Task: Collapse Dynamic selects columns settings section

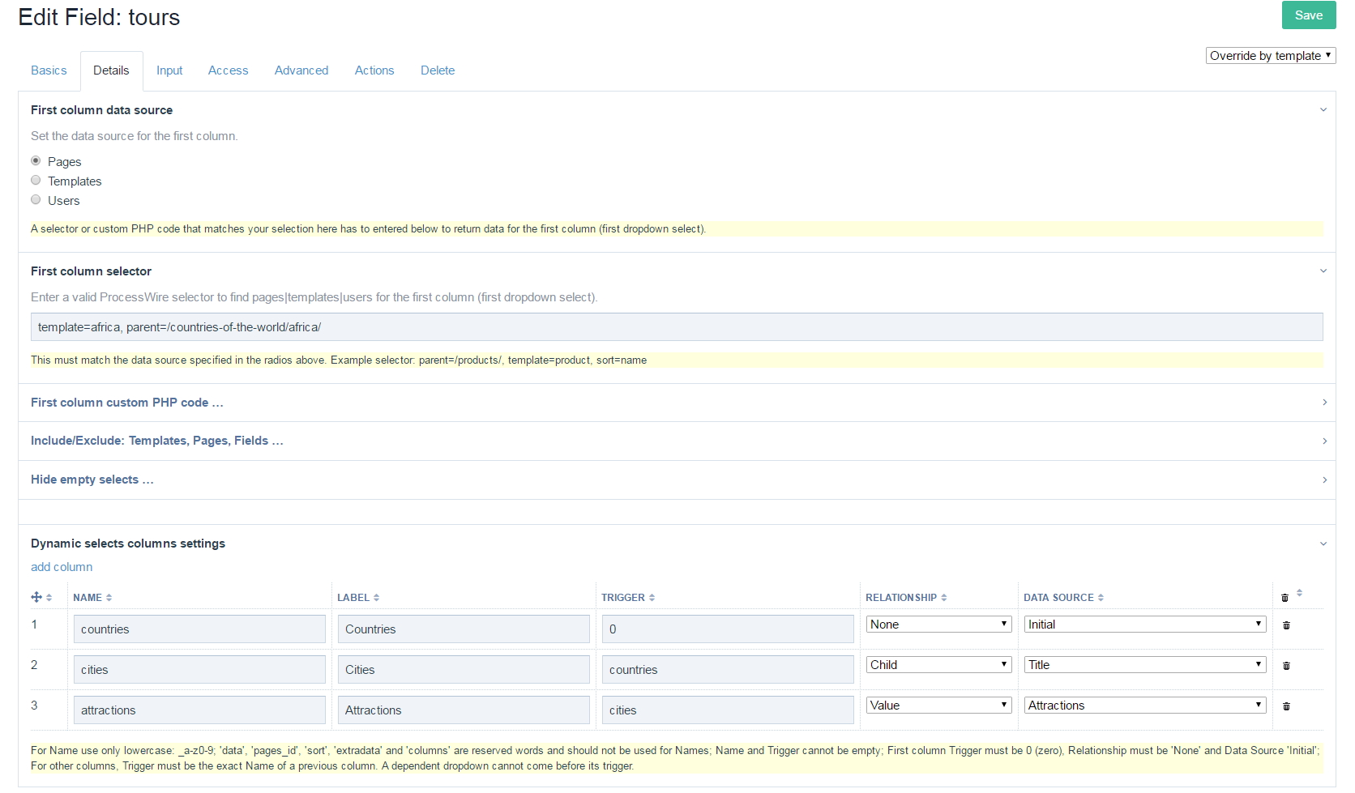Action: pyautogui.click(x=1323, y=544)
